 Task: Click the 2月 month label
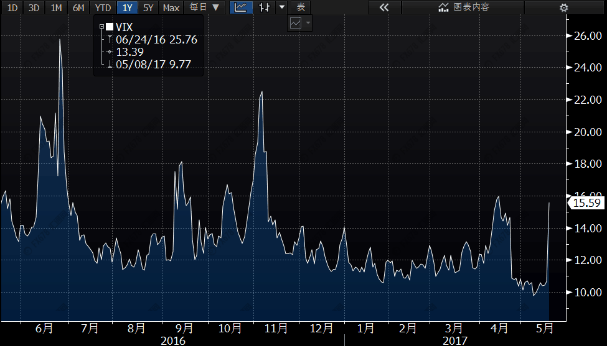point(408,328)
